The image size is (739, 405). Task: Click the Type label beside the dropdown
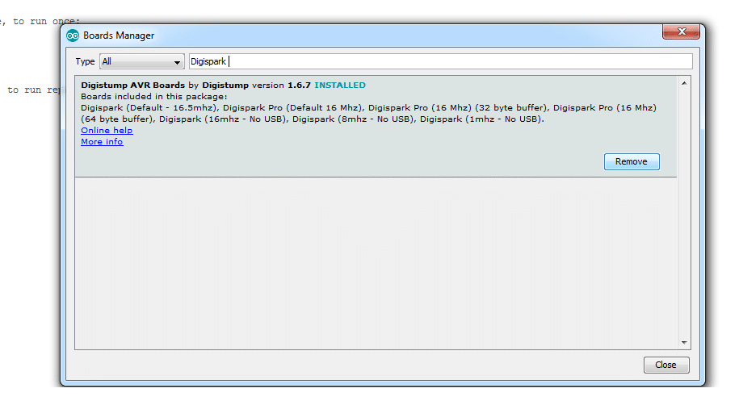tap(86, 61)
